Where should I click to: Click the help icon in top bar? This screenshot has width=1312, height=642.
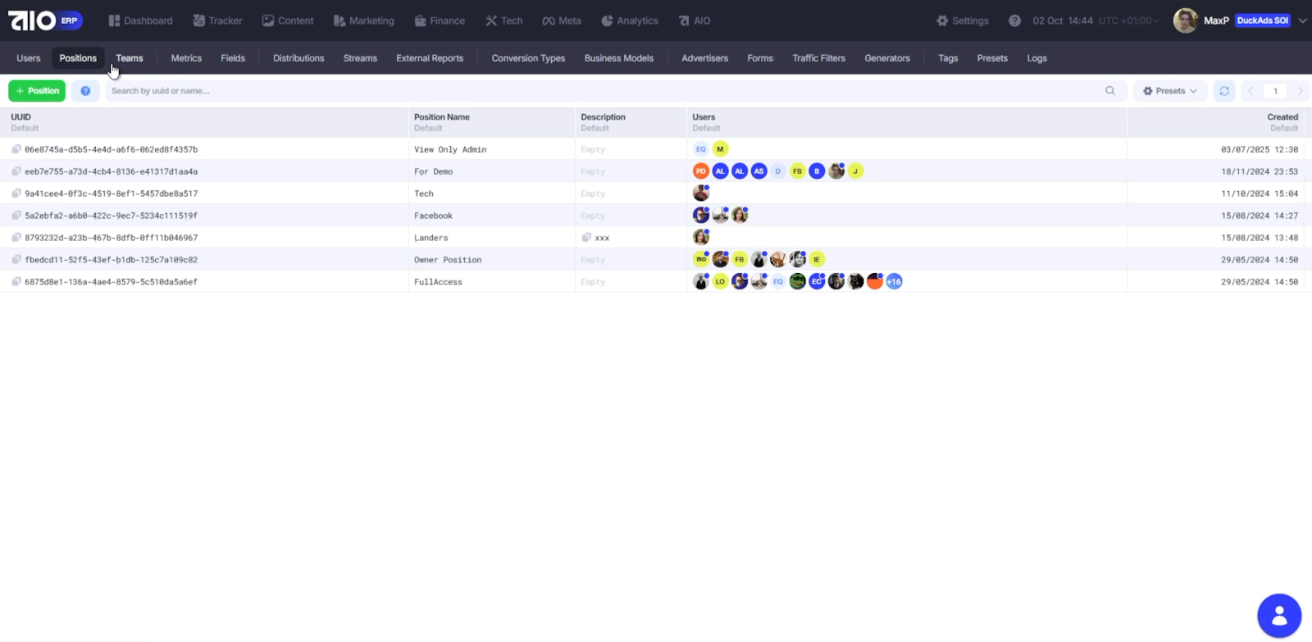(1014, 20)
